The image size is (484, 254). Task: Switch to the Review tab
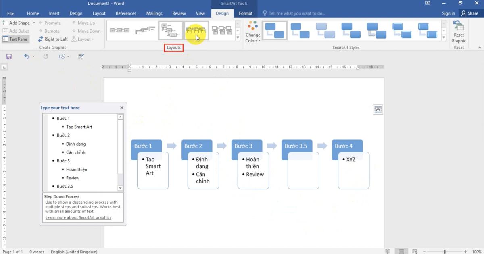(x=179, y=13)
